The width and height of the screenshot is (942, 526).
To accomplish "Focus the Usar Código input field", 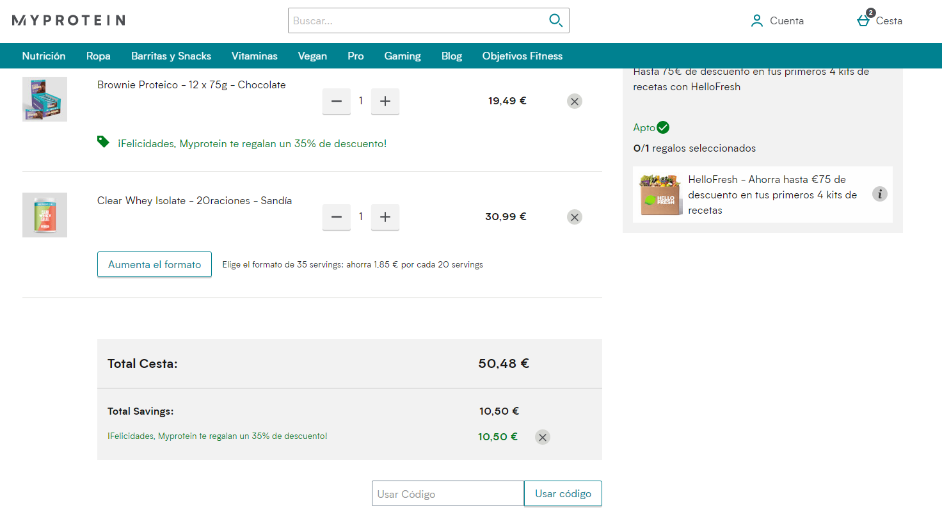I will [448, 493].
